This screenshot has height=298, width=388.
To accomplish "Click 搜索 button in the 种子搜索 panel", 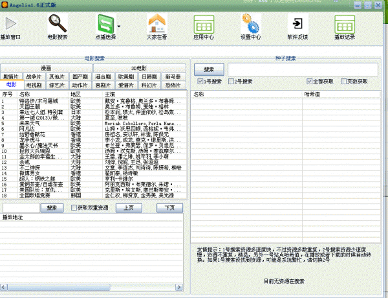I will point(209,69).
